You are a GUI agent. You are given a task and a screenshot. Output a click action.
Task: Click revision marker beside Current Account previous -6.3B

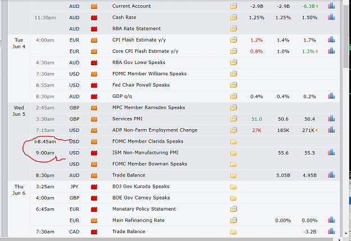pos(317,6)
